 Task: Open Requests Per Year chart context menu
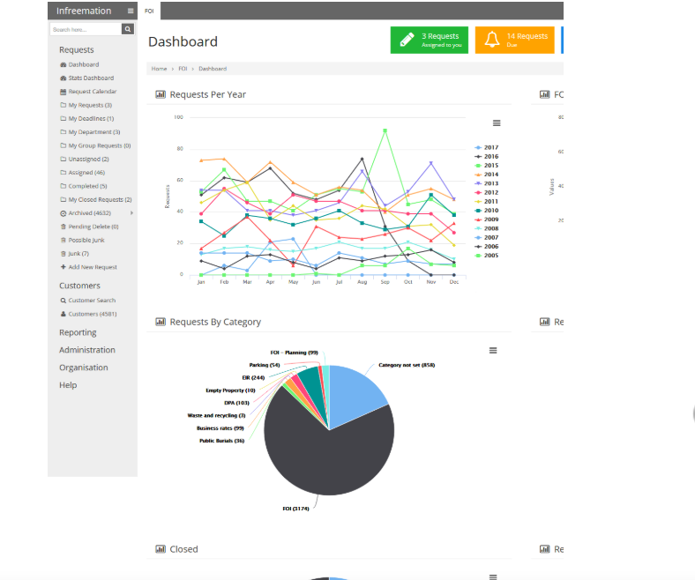pyautogui.click(x=497, y=123)
